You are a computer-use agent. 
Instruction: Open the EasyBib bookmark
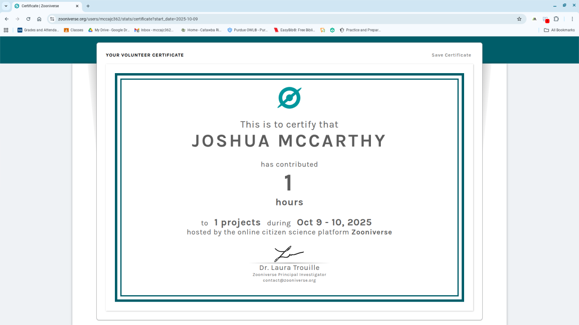(294, 30)
